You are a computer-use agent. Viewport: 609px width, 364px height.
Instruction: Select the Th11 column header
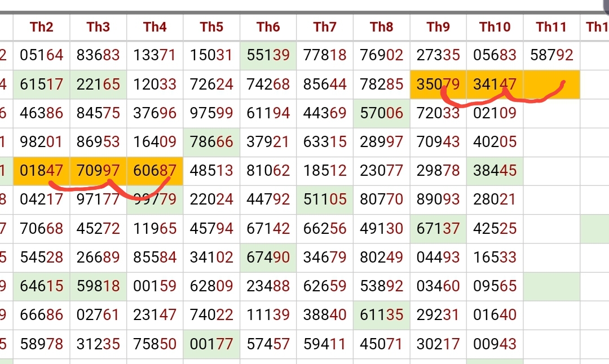[x=551, y=26]
